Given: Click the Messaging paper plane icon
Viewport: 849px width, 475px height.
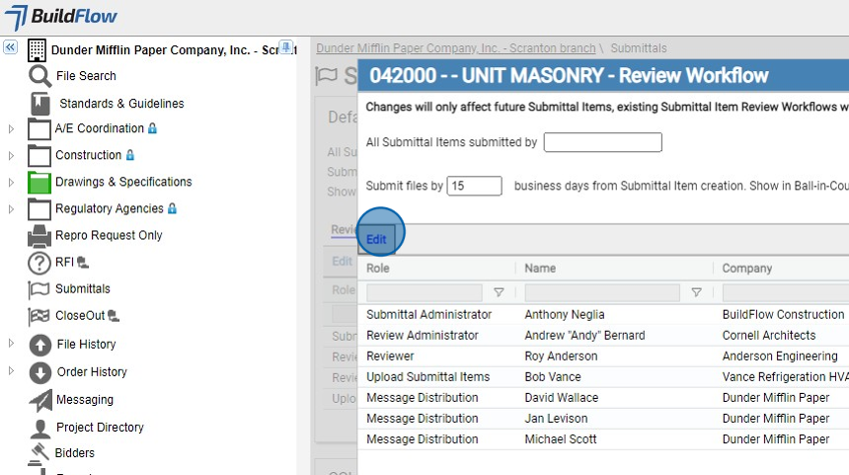Looking at the screenshot, I should 40,400.
